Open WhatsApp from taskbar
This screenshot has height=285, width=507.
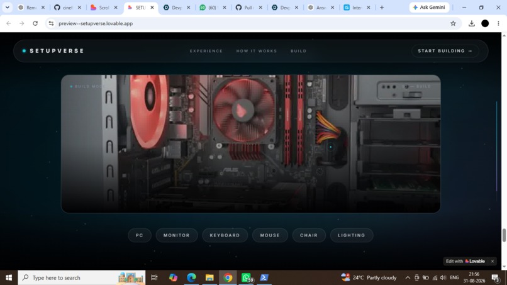(247, 277)
